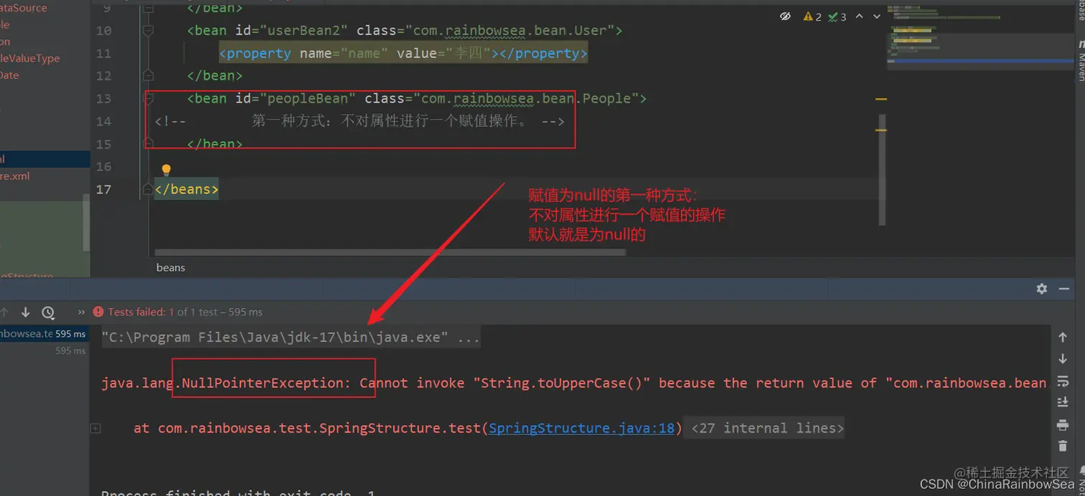The image size is (1085, 496).
Task: Click the yellow intention lightbulb icon
Action: [x=166, y=170]
